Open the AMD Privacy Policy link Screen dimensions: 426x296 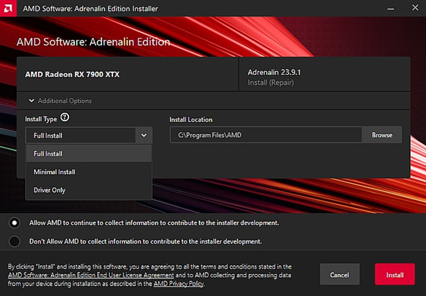[x=178, y=284]
